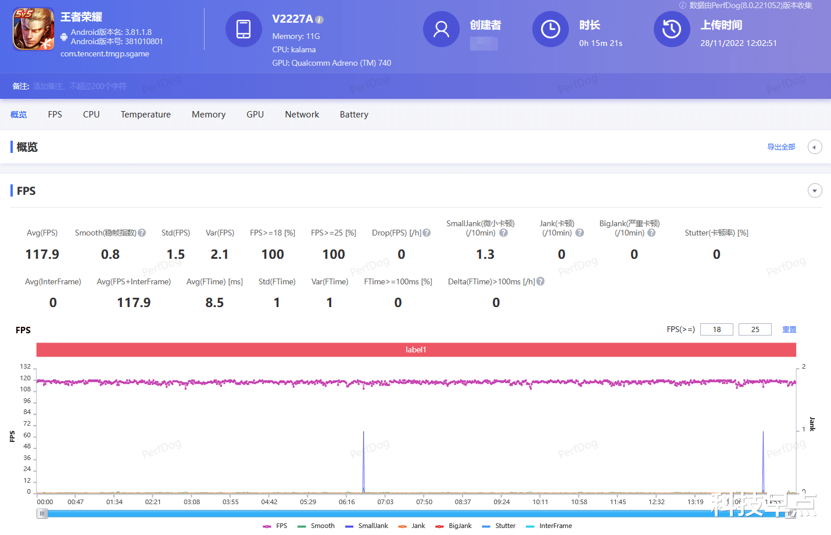Click the 重置 reset link

tap(789, 330)
